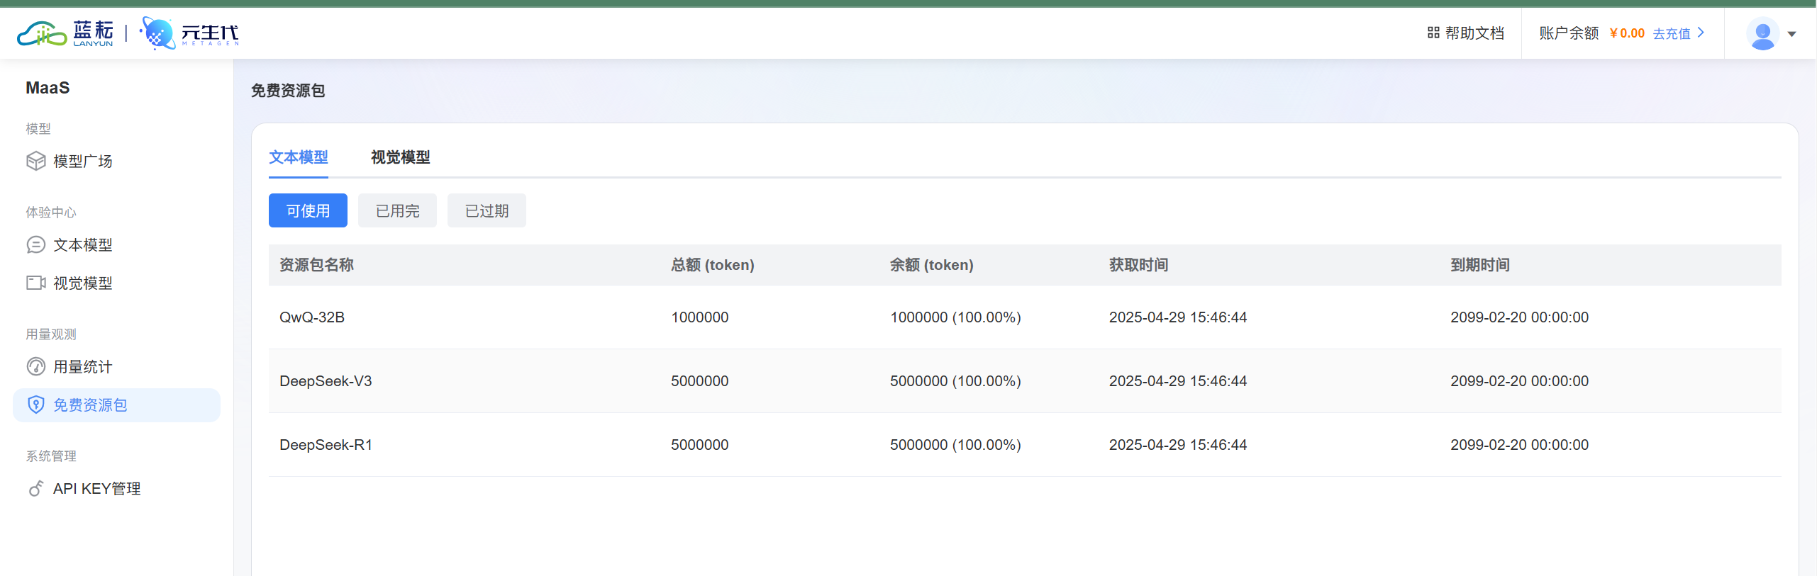Click the text model chat icon
The height and width of the screenshot is (576, 1817).
point(35,245)
